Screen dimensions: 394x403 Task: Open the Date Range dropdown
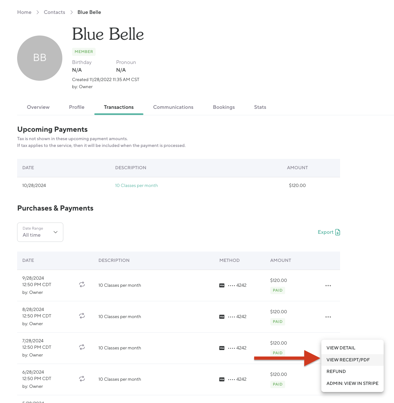pyautogui.click(x=40, y=232)
